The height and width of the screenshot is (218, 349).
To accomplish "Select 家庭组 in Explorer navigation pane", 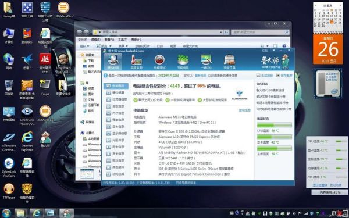I will [87, 122].
